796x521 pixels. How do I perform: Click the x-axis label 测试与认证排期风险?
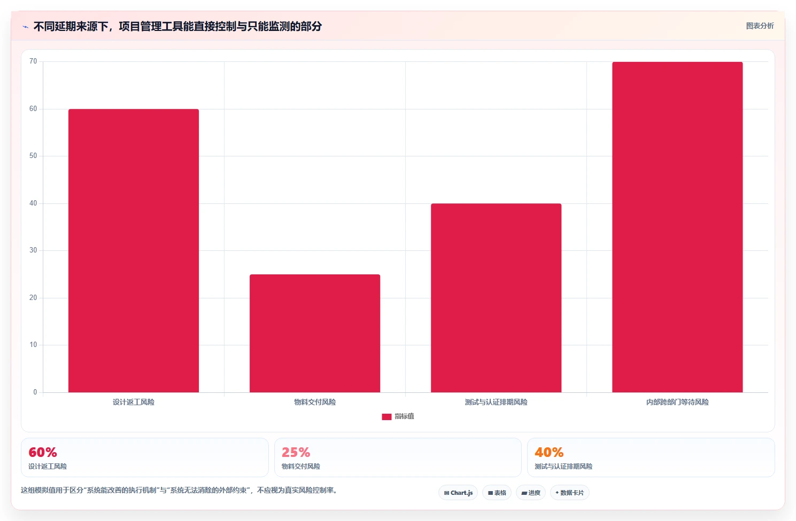496,402
